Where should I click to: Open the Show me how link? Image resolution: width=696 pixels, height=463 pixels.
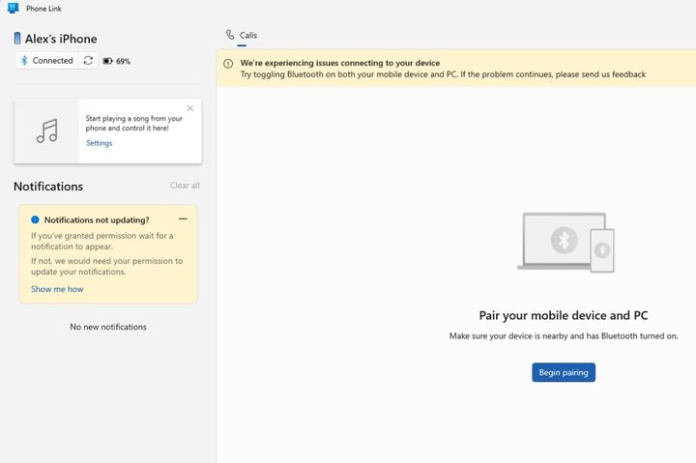click(57, 289)
